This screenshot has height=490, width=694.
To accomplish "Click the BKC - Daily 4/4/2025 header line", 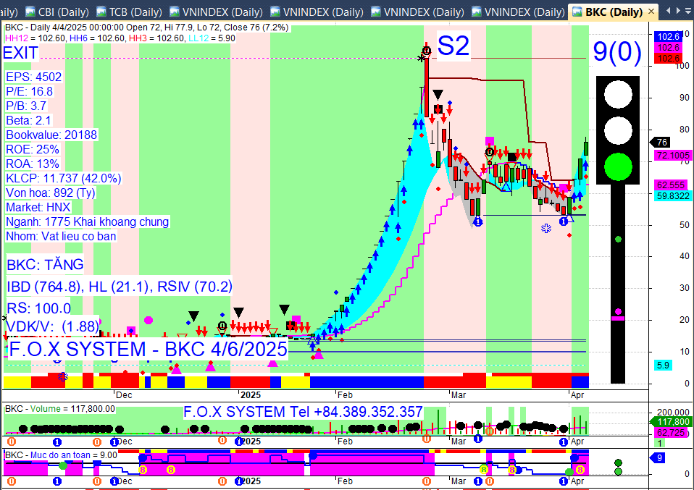I will [x=146, y=28].
